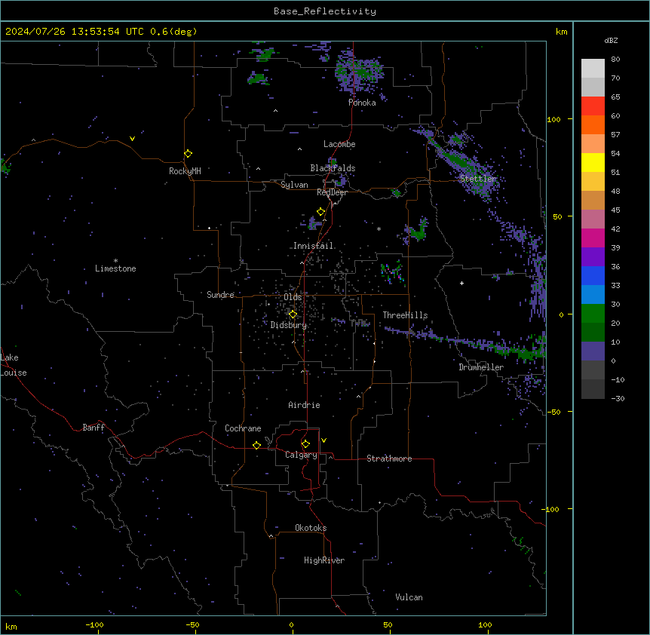Click the RedDeer city label
650x635 pixels.
tap(332, 192)
